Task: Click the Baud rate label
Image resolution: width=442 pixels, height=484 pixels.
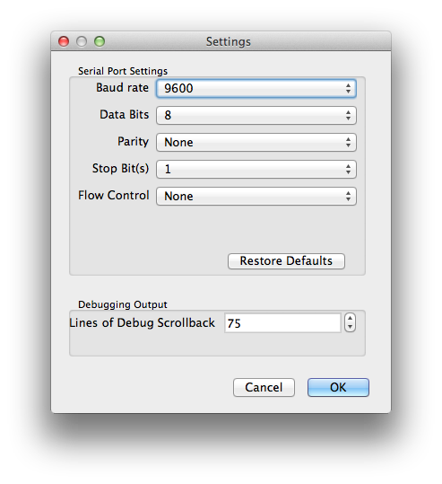Action: point(122,88)
